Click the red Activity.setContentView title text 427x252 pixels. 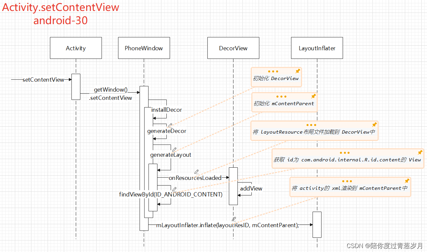(60, 7)
